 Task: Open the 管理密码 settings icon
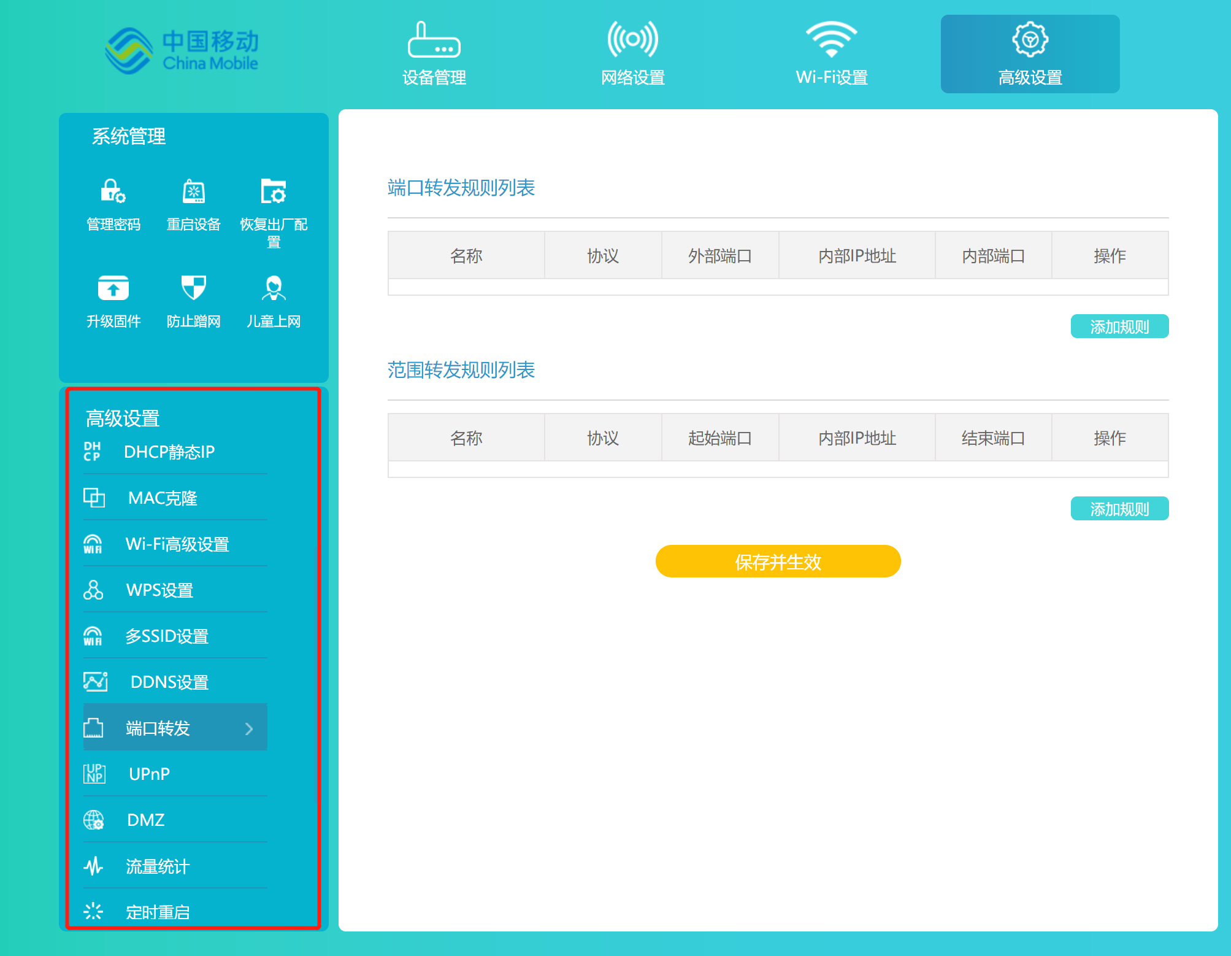[x=112, y=192]
